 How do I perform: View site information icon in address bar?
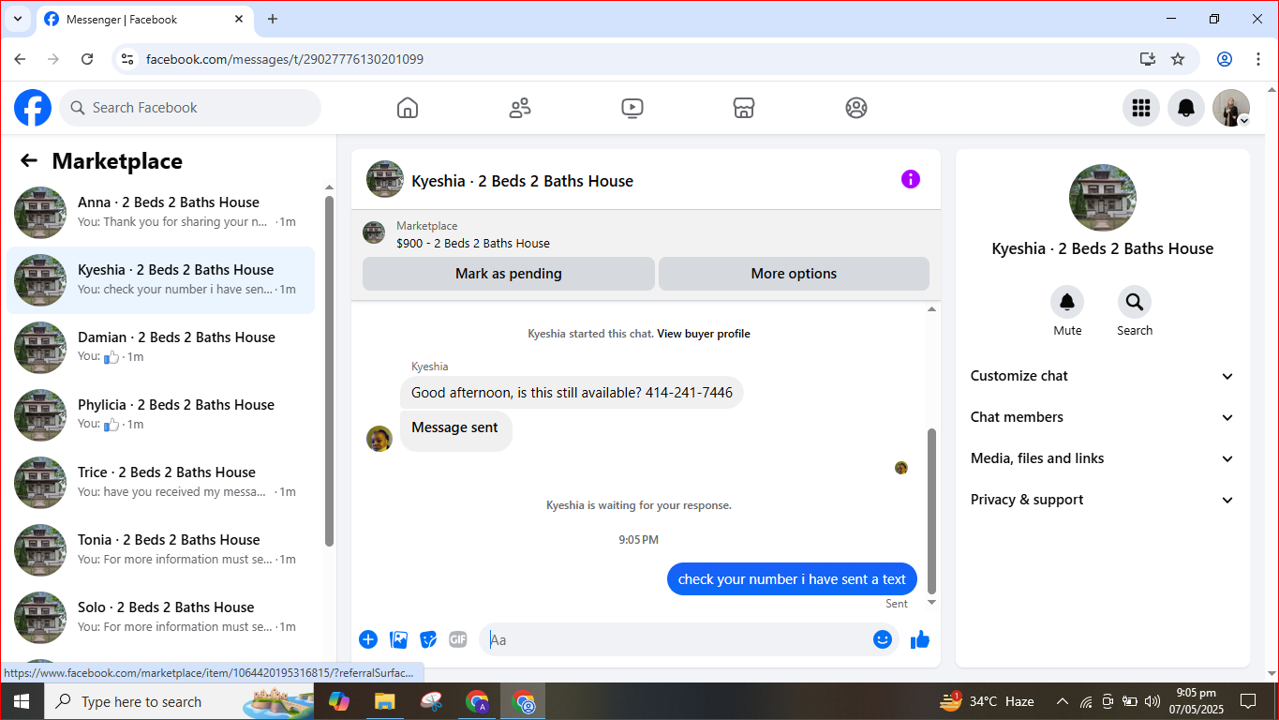point(128,59)
